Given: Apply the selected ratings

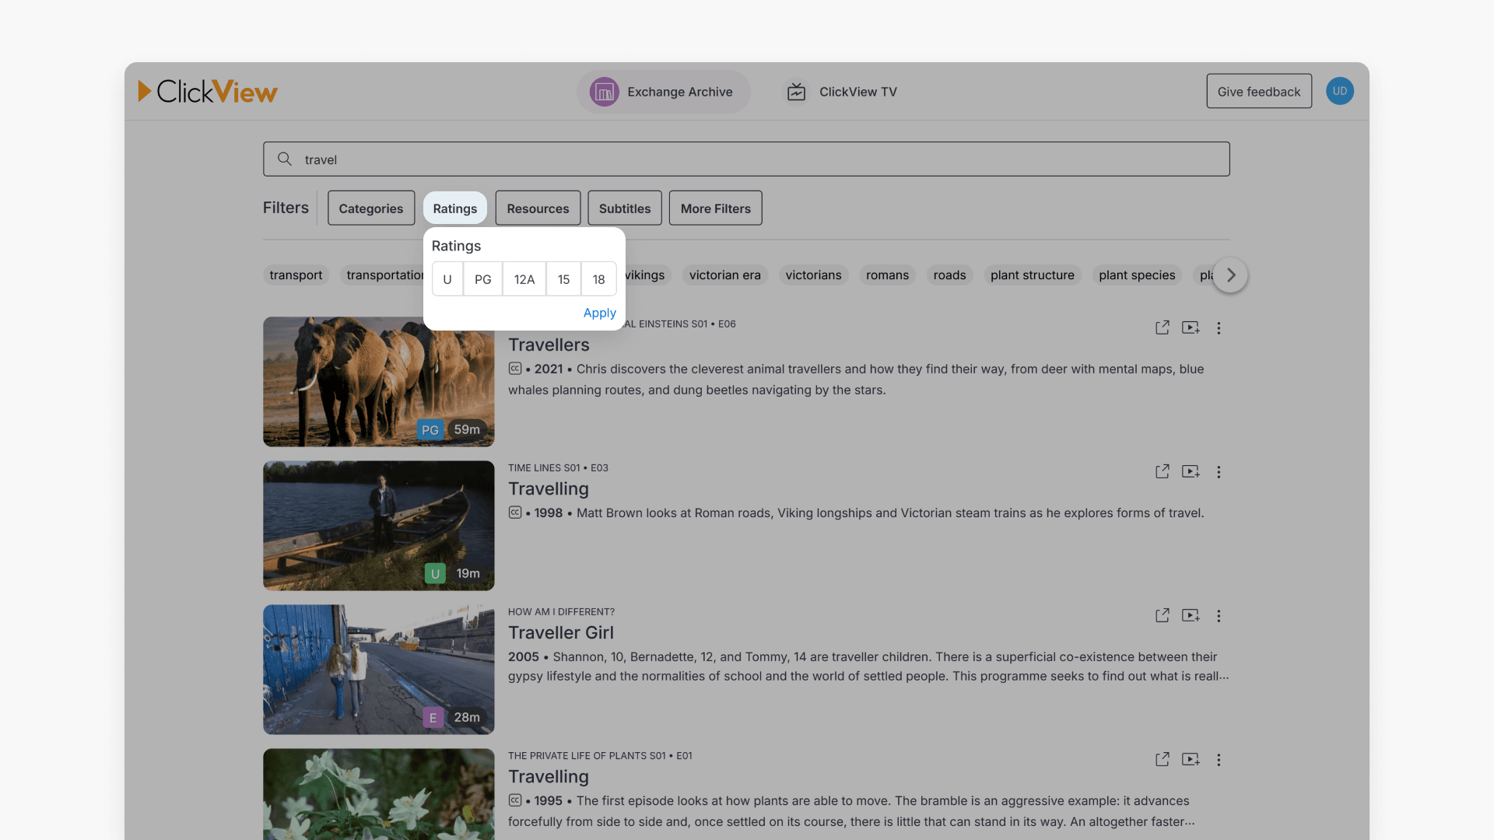Looking at the screenshot, I should coord(599,313).
